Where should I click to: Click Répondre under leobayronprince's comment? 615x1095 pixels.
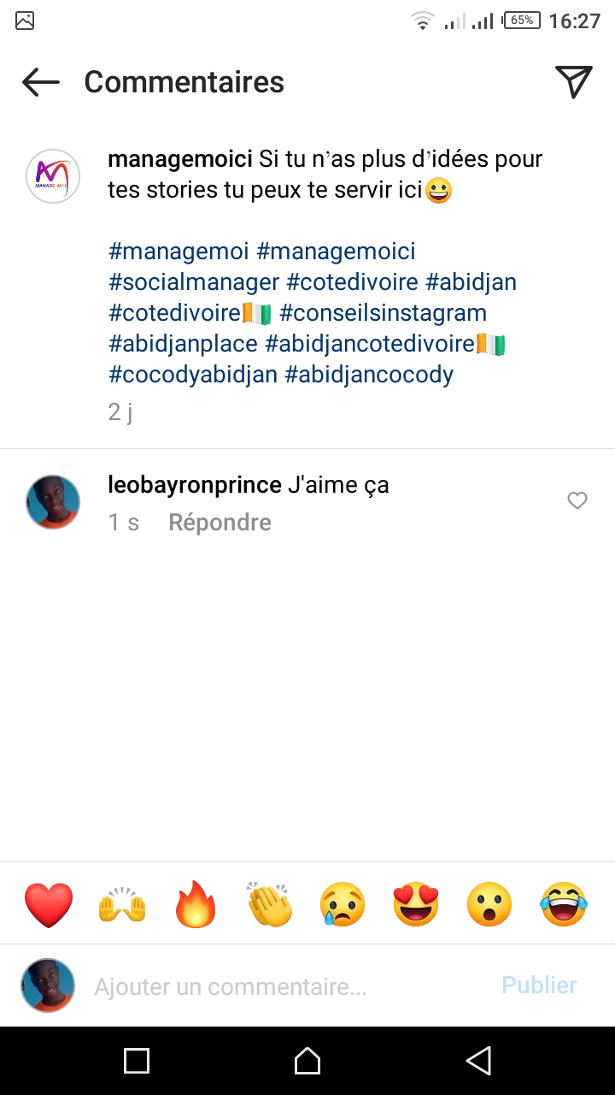pyautogui.click(x=220, y=523)
